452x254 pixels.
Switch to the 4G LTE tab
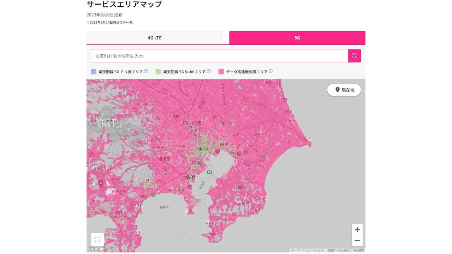pos(155,37)
